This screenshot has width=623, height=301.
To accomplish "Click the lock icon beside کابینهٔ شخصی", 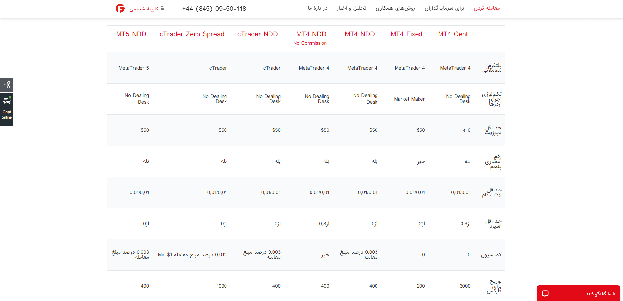I will point(162,9).
